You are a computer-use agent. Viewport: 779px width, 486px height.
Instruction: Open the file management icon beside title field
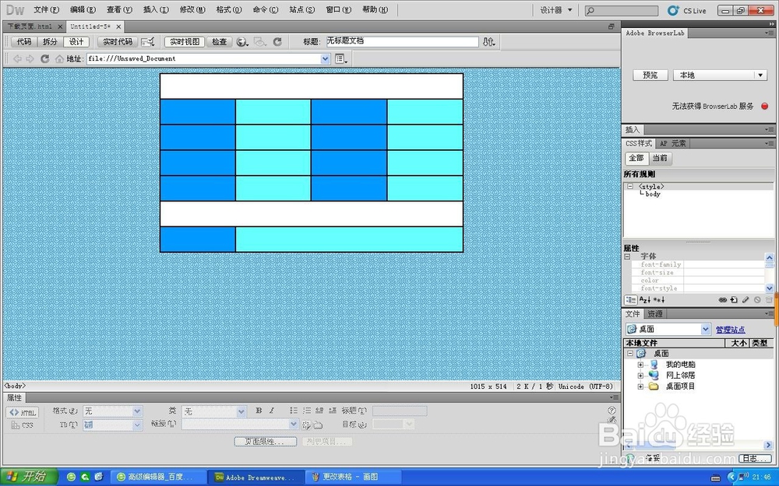(489, 42)
